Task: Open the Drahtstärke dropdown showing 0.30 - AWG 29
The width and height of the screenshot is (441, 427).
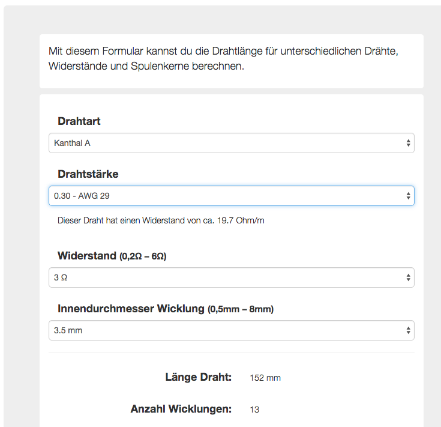Action: coord(231,196)
